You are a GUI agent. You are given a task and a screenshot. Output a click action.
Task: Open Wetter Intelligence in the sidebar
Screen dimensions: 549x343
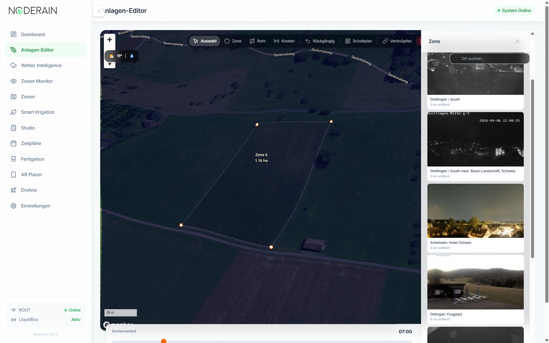click(x=46, y=65)
